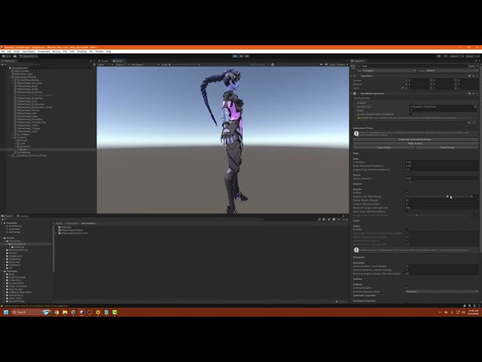Open the File menu

[x=3, y=51]
